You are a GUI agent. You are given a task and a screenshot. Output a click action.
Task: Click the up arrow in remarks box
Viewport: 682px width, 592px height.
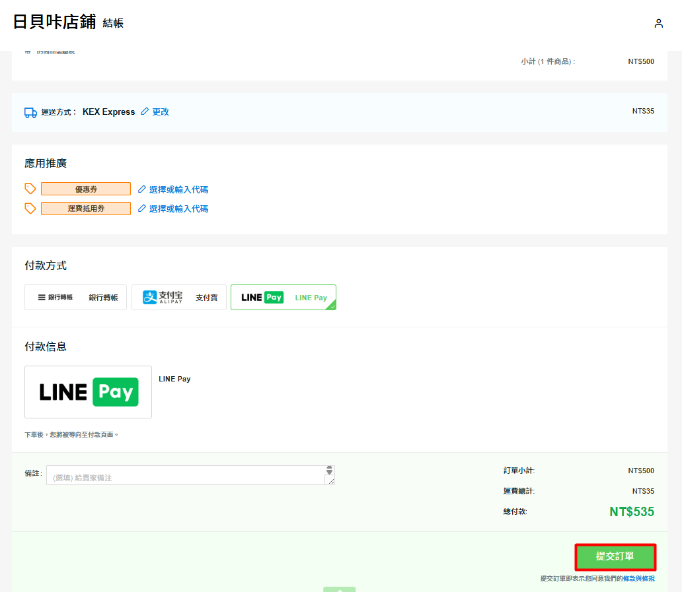pos(329,469)
